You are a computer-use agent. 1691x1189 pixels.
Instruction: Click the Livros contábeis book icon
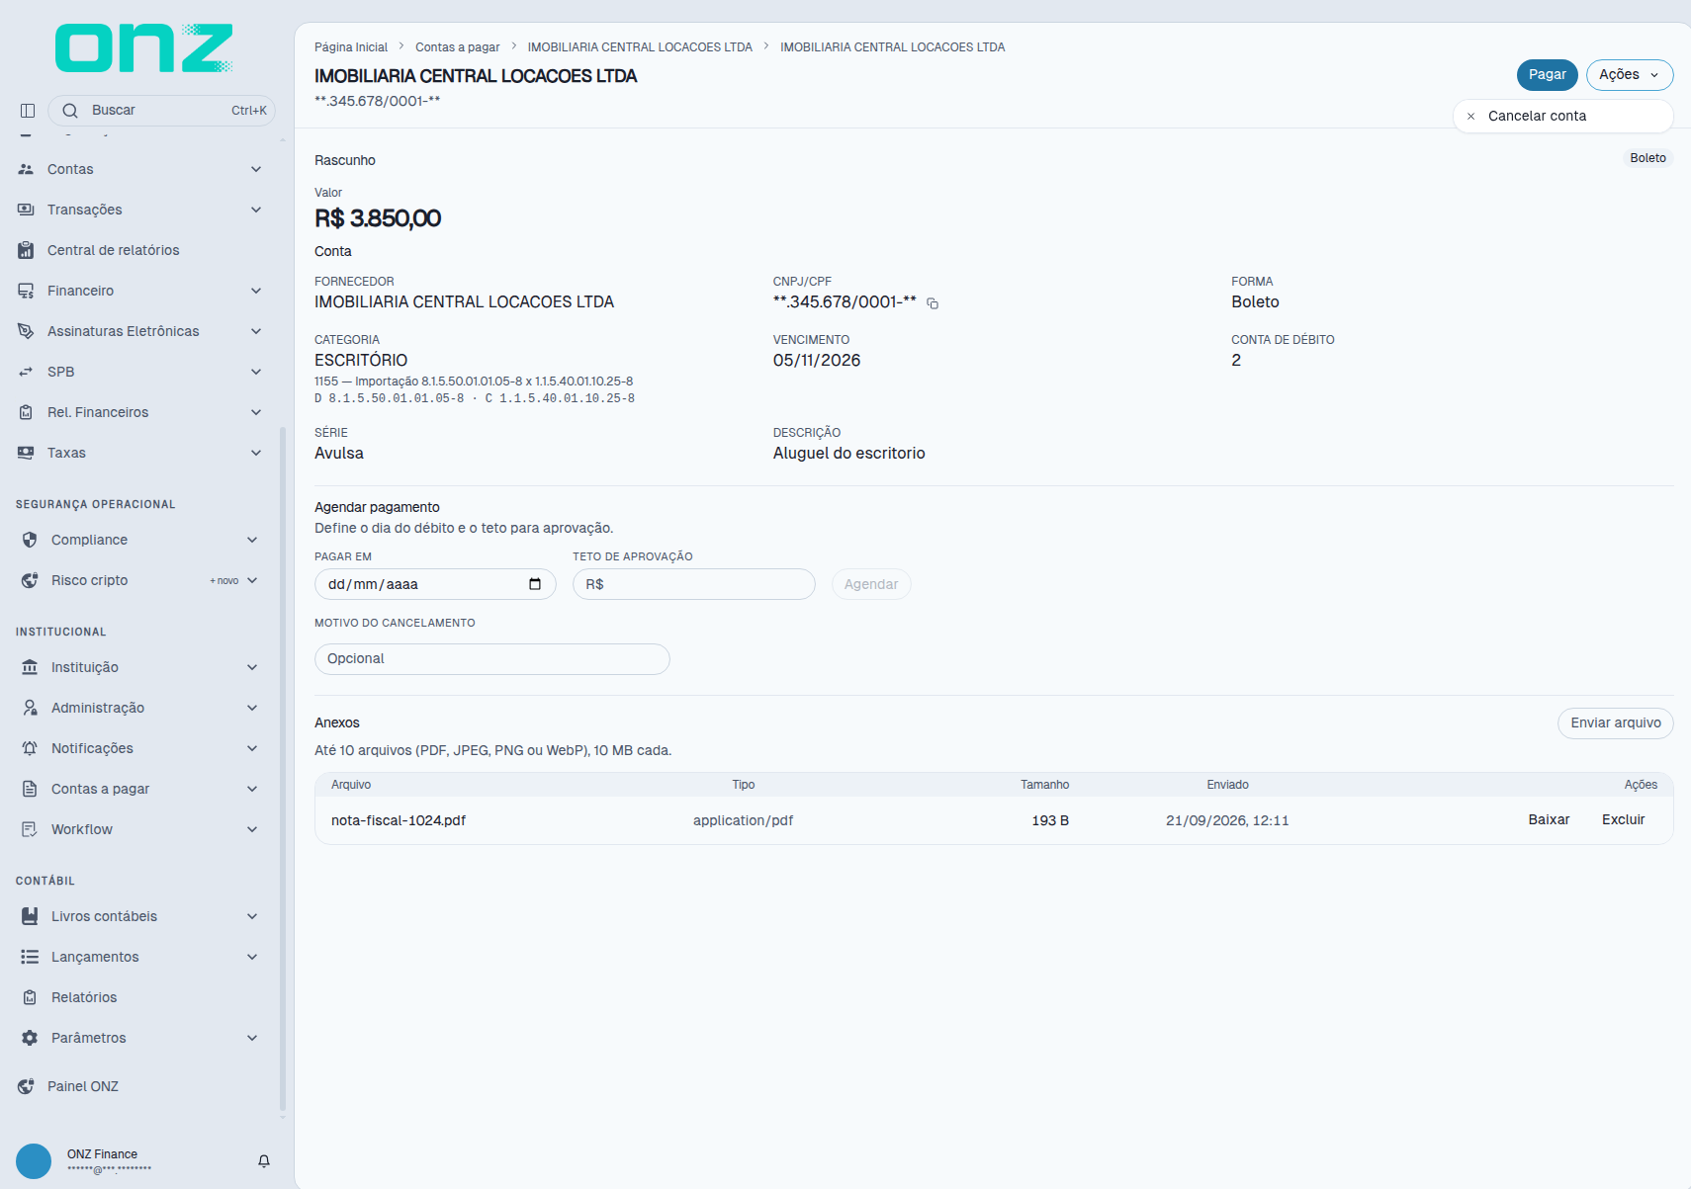30,916
